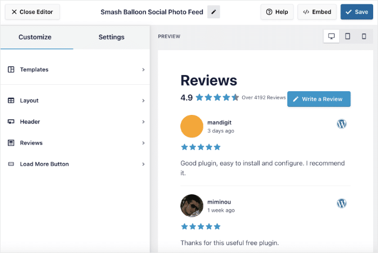Open the Help button
The image size is (378, 253).
277,12
